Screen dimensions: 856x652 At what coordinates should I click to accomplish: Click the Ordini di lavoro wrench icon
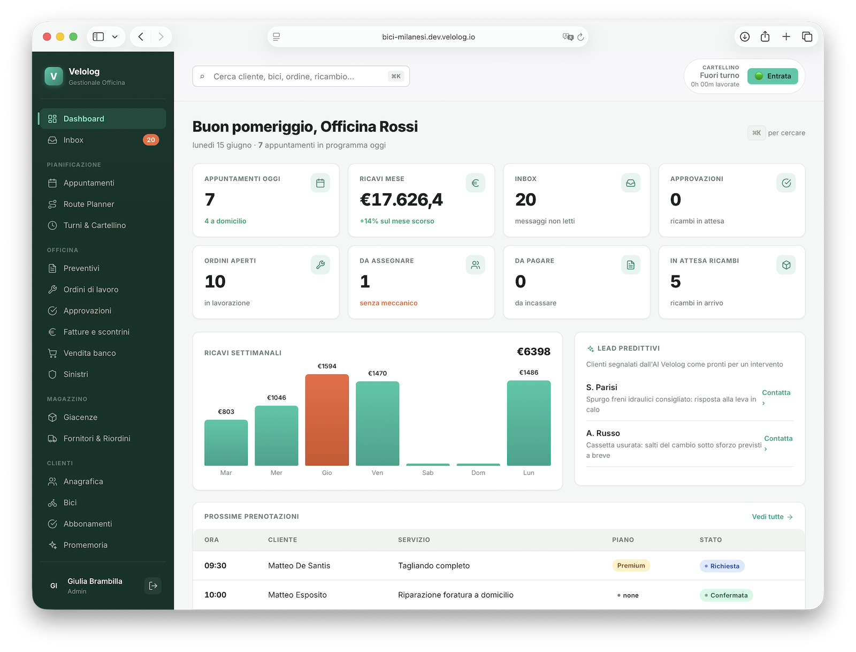click(52, 290)
